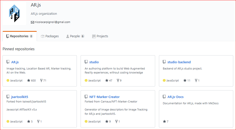Open the AR.js pinned repository link
This screenshot has width=236, height=130.
tap(15, 62)
